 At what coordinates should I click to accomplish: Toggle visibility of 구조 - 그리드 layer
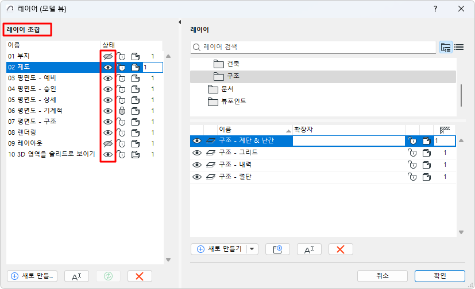pyautogui.click(x=197, y=153)
